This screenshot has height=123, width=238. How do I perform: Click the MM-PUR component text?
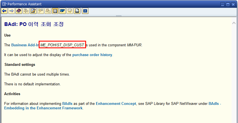point(134,45)
